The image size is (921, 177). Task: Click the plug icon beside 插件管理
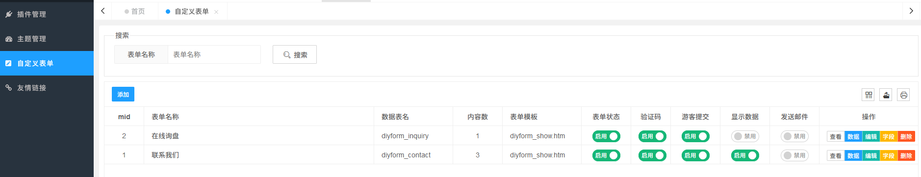(9, 14)
